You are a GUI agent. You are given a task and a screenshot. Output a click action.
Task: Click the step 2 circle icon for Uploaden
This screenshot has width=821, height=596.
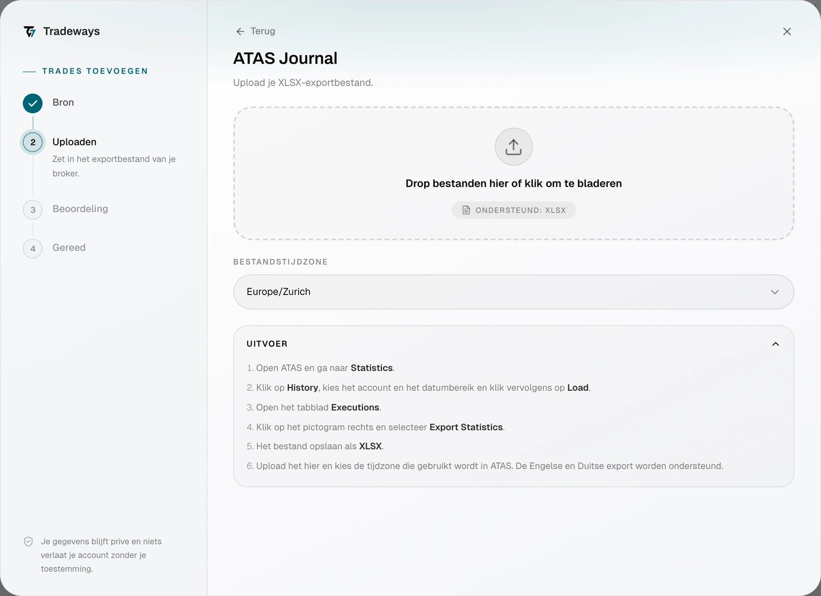coord(33,142)
